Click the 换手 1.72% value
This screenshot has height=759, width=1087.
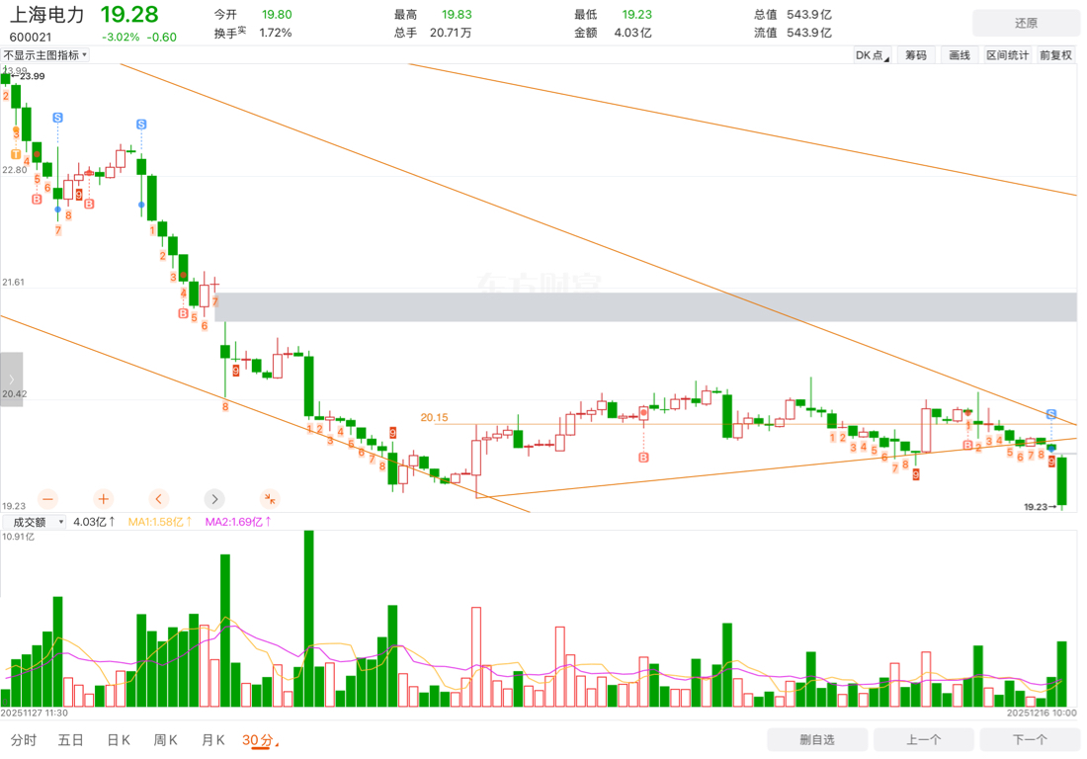point(276,33)
